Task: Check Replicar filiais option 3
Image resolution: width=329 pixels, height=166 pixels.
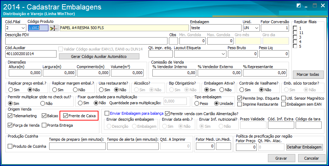Action: [295, 37]
